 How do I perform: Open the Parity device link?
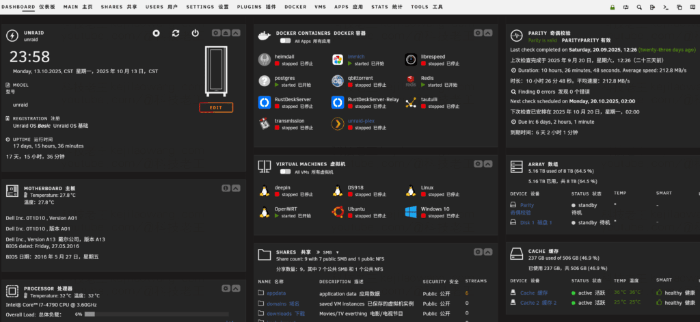[527, 205]
